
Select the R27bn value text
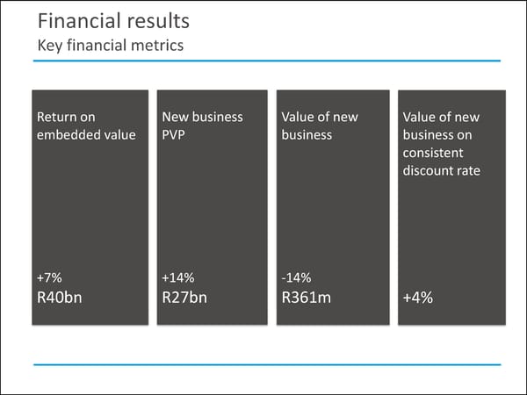pyautogui.click(x=185, y=298)
